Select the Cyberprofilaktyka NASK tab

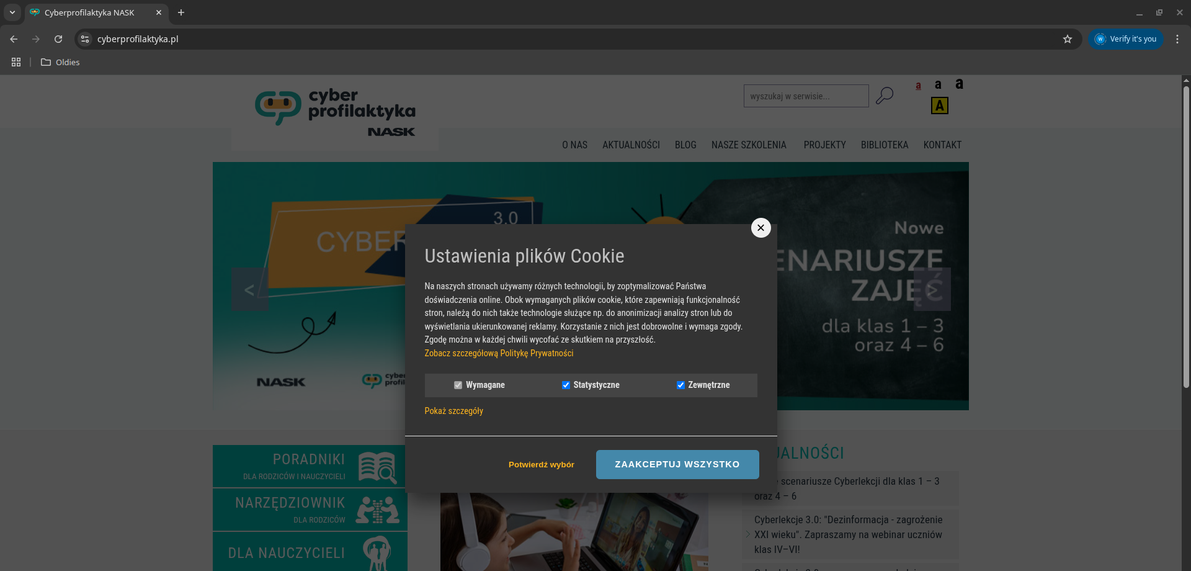coord(96,12)
